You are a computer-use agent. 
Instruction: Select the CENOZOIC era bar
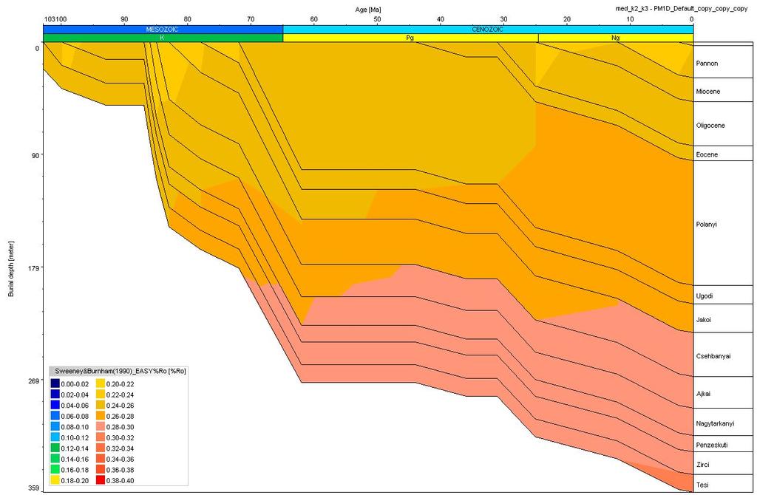488,30
